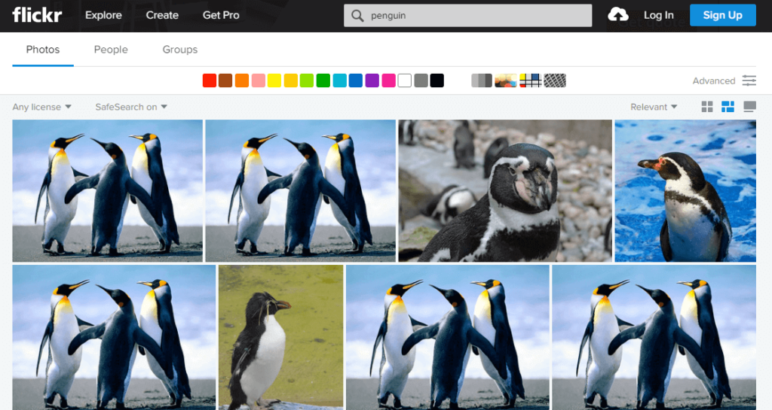Select the golden yellow color filter
The image size is (772, 410).
pyautogui.click(x=291, y=80)
